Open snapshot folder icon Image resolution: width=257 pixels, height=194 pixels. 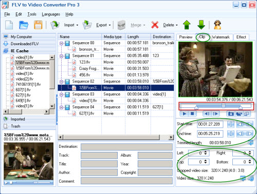(x=238, y=113)
